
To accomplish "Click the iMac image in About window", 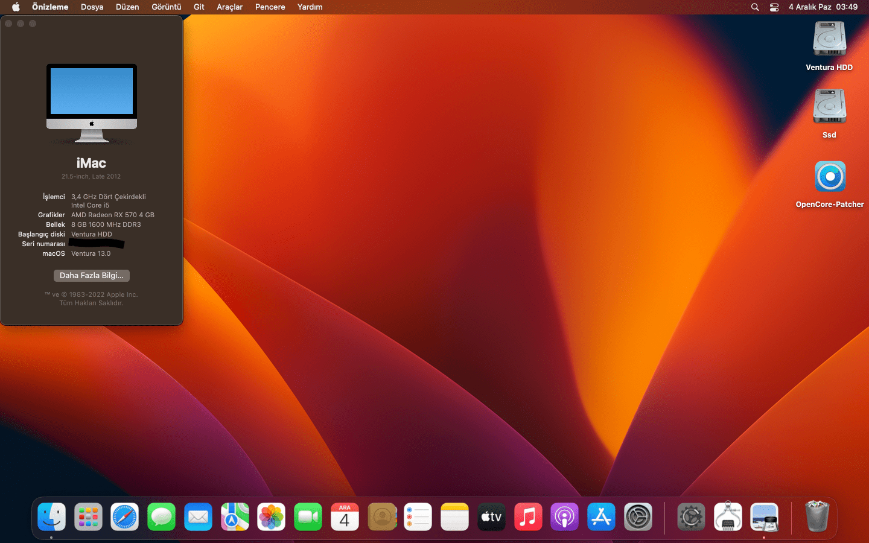I will (92, 103).
